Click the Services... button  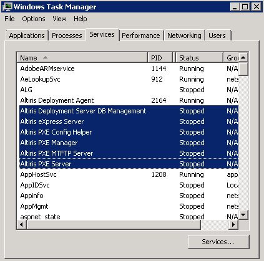pos(218,242)
